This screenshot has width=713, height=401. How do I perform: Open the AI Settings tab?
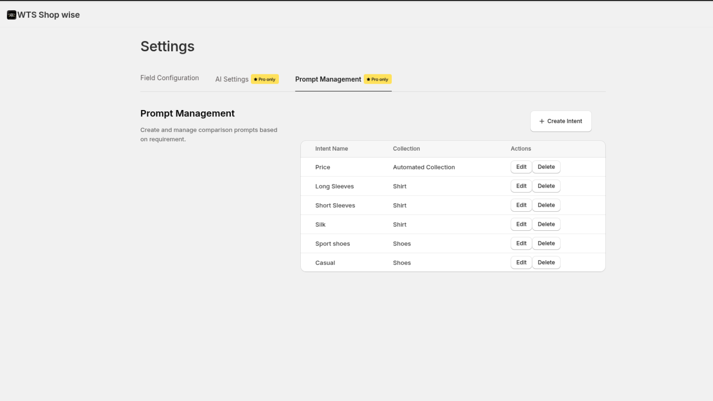pyautogui.click(x=232, y=79)
